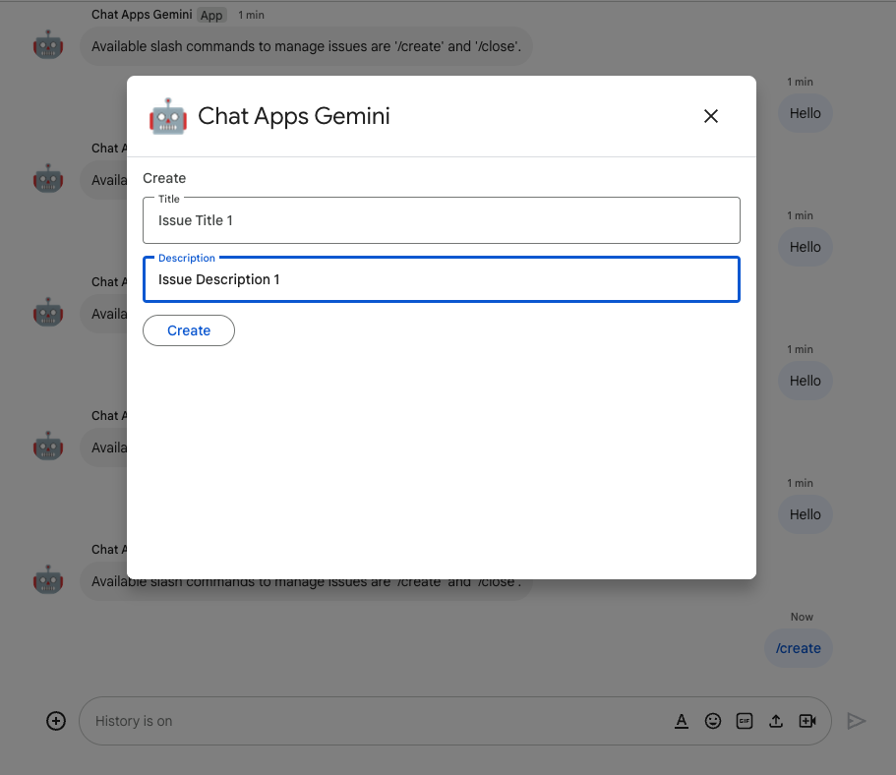Click the upload file icon

pos(776,721)
